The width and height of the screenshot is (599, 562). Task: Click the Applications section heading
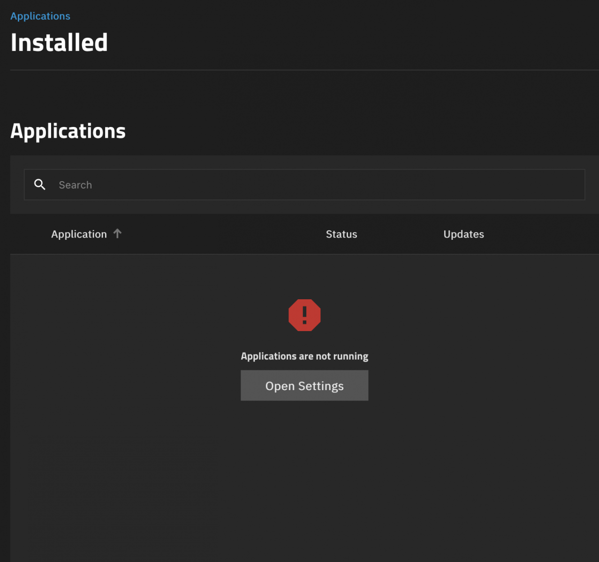click(x=68, y=131)
